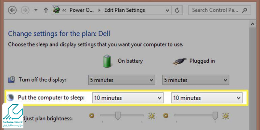Select the Power Options breadcrumb
Screen dimensions: 260x130
pyautogui.click(x=82, y=10)
